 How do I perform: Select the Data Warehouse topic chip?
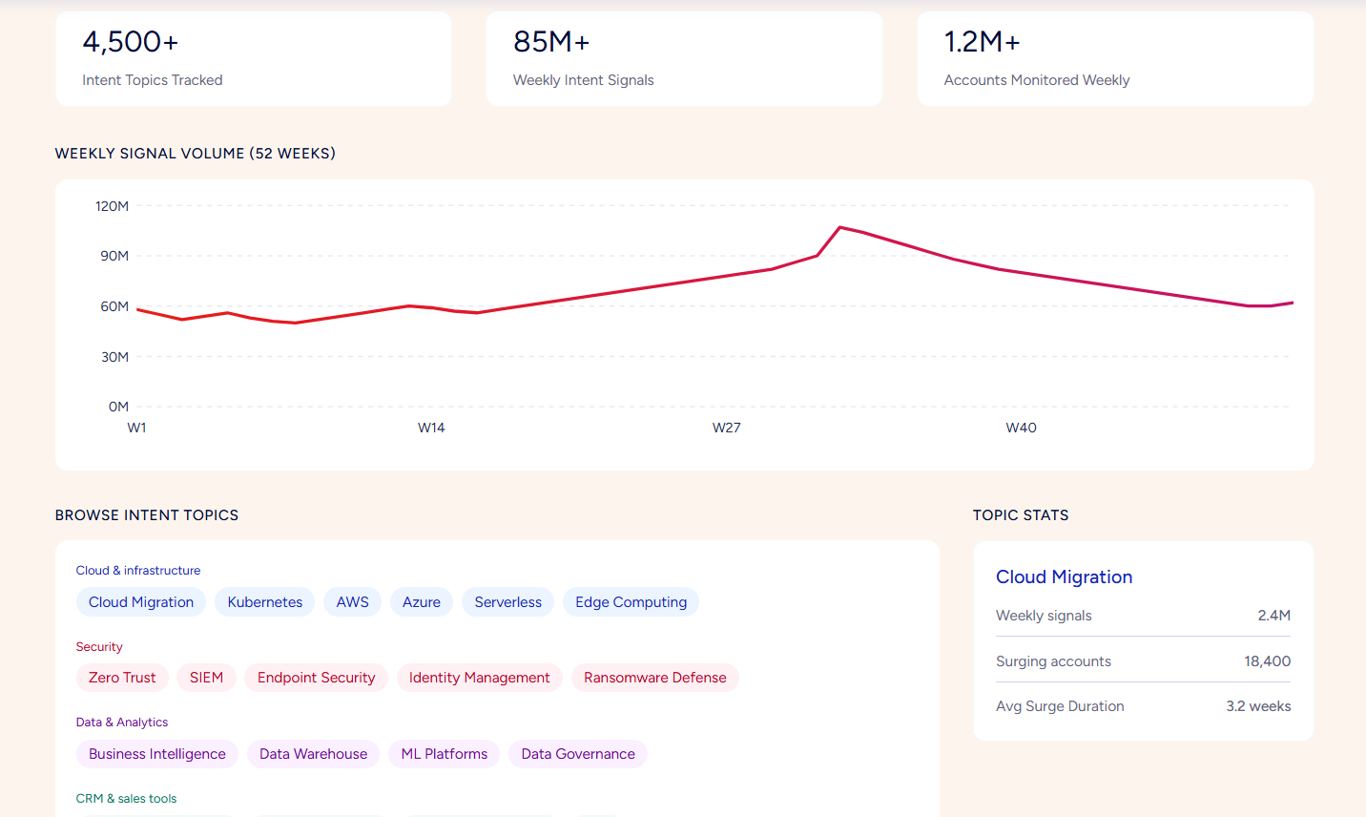pyautogui.click(x=314, y=754)
